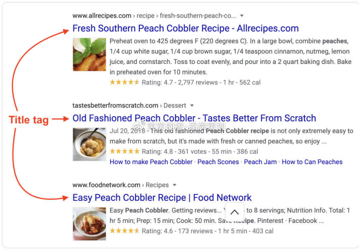
Task: Click the scroll-to-top chevron button
Action: click(234, 212)
